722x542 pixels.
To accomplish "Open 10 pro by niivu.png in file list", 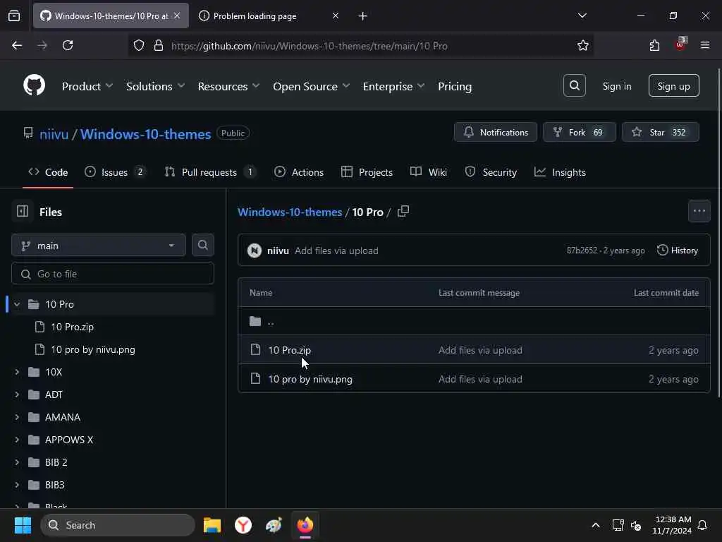I will click(310, 379).
